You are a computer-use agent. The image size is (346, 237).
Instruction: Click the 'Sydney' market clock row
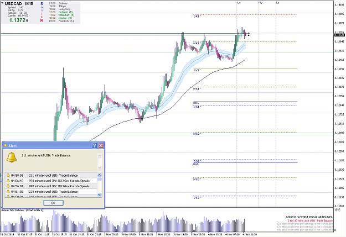(x=58, y=3)
